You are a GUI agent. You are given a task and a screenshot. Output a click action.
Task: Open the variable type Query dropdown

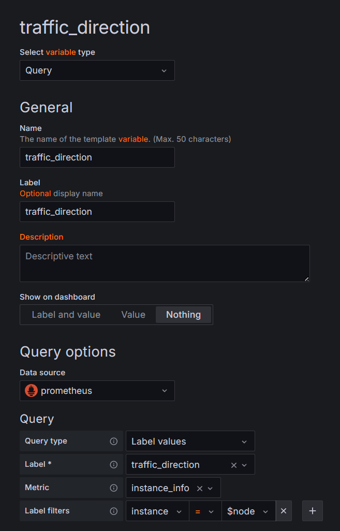97,70
